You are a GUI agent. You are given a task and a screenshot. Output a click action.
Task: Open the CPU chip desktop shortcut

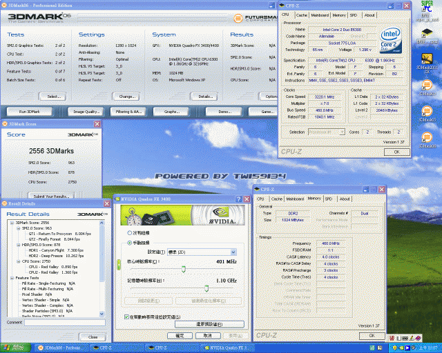click(x=427, y=36)
